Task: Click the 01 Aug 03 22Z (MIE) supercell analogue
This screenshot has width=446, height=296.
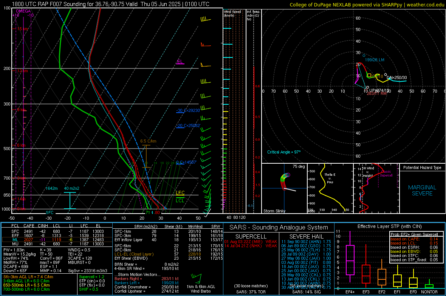Action: (x=251, y=242)
